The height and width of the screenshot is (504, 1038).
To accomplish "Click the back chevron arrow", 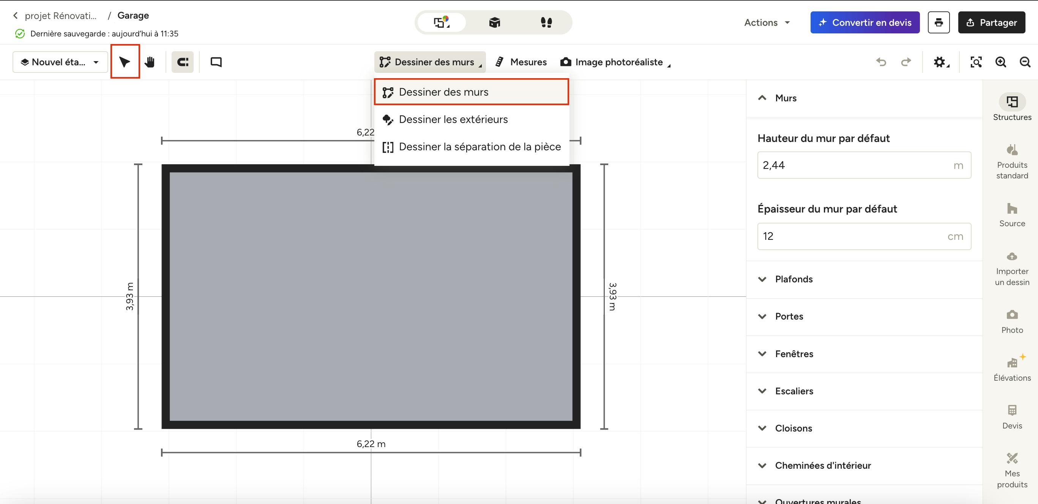I will tap(15, 16).
